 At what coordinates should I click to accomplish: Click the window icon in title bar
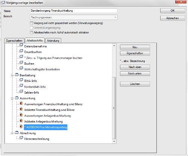tap(3, 3)
